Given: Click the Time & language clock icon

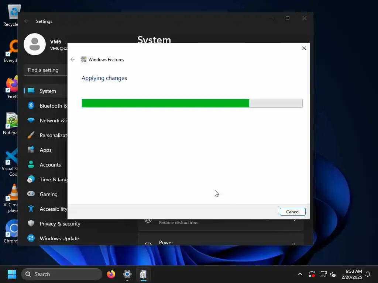Looking at the screenshot, I should [x=31, y=179].
